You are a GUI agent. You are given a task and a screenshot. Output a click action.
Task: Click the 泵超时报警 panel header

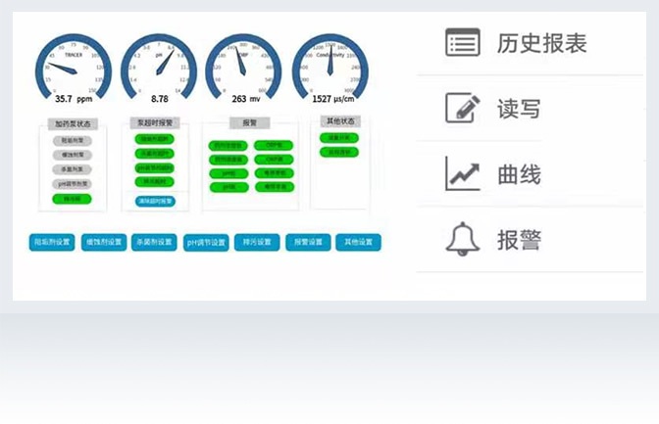click(155, 122)
